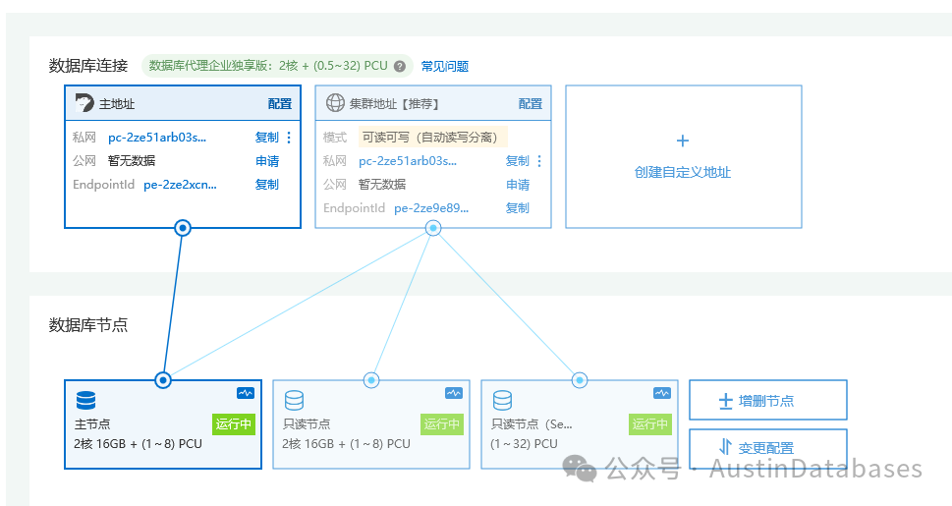The height and width of the screenshot is (506, 952).
Task: Click 主节点 spec 2核 16GB + (1~8) PCU
Action: pos(138,444)
